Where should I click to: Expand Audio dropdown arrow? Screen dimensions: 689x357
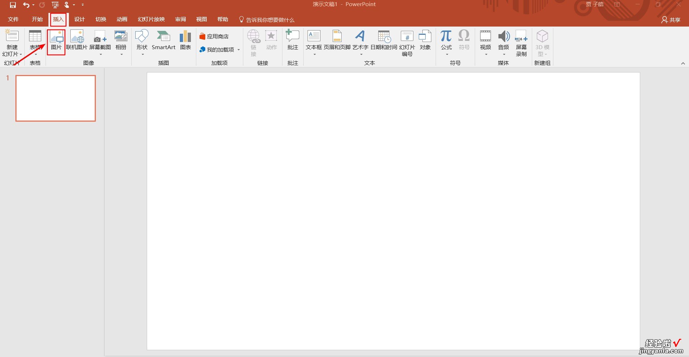click(x=504, y=55)
